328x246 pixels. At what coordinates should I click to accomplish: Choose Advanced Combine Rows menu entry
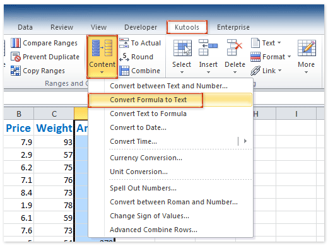170,230
